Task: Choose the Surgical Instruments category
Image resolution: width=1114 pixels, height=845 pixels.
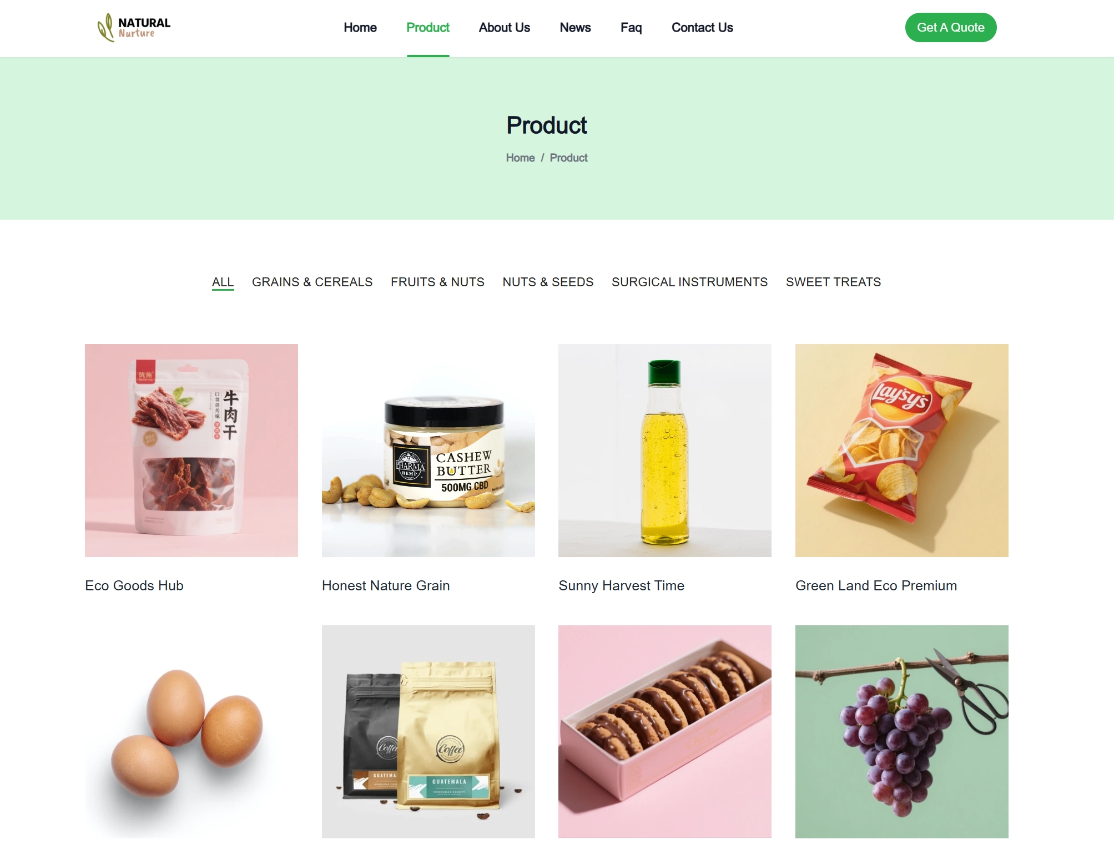Action: click(689, 282)
